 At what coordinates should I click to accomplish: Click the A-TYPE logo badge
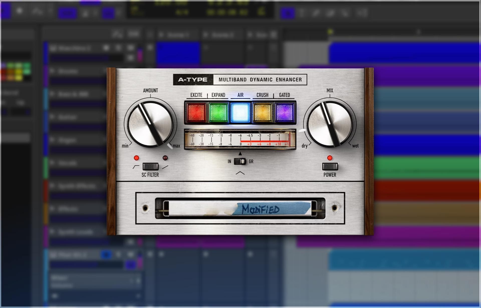(193, 80)
